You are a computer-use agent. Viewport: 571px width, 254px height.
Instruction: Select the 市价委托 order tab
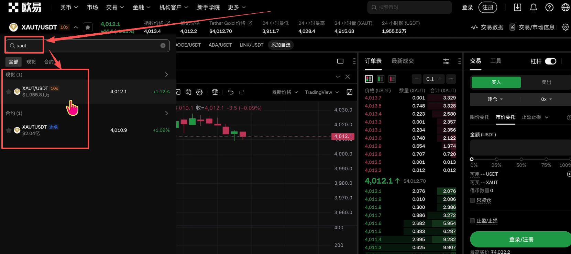pos(505,117)
